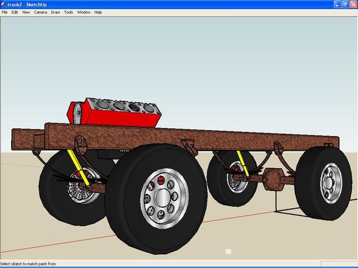Open the Window menu
The height and width of the screenshot is (268, 358).
tap(83, 12)
